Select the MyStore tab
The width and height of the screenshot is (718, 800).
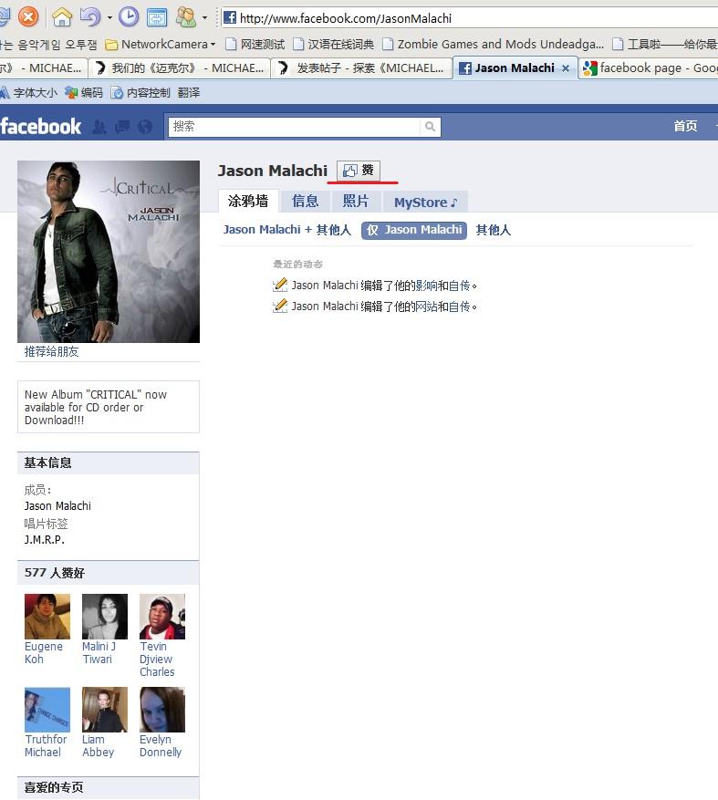(x=425, y=202)
